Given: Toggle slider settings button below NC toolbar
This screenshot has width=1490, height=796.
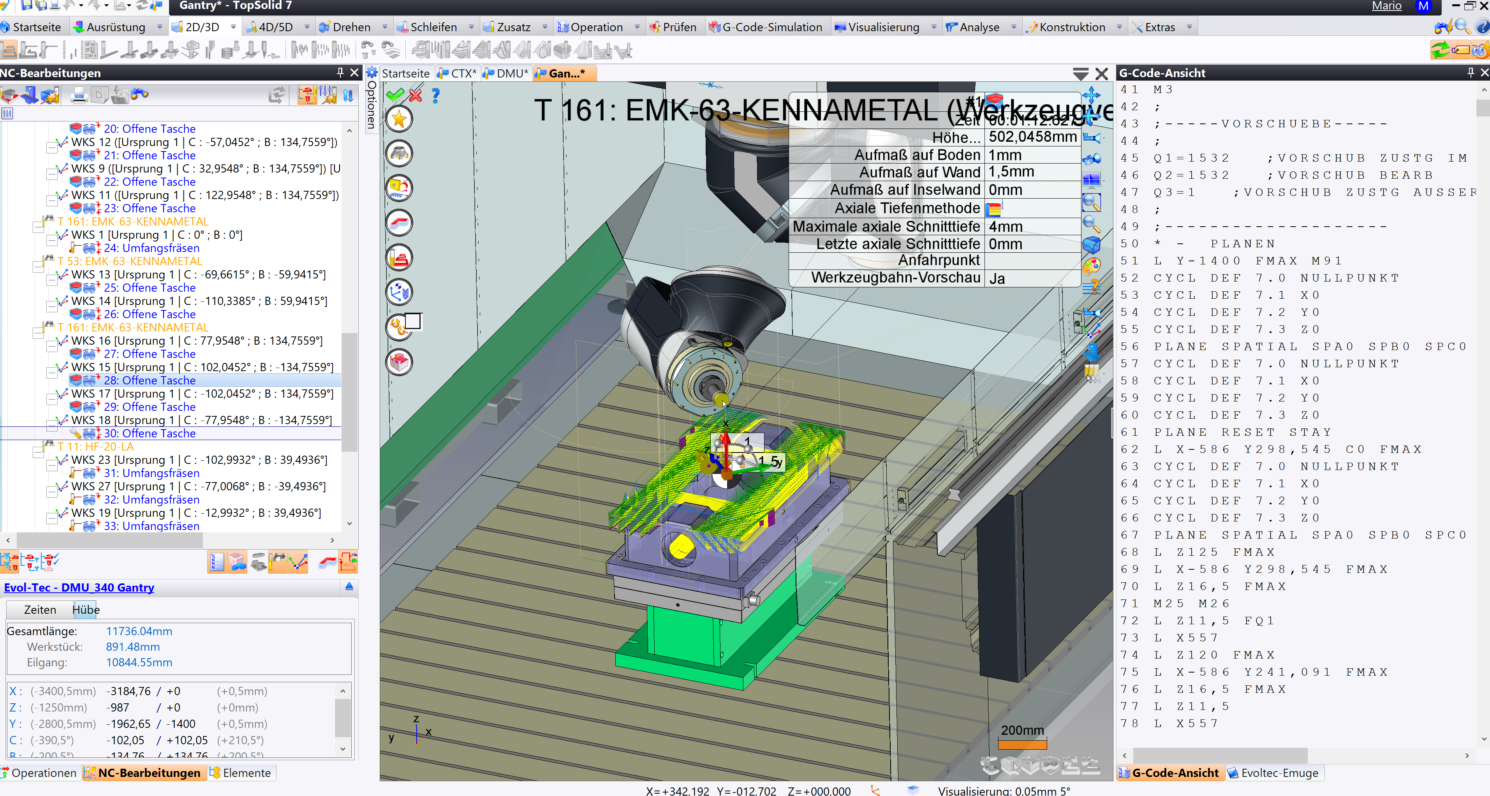Looking at the screenshot, I should 7,113.
